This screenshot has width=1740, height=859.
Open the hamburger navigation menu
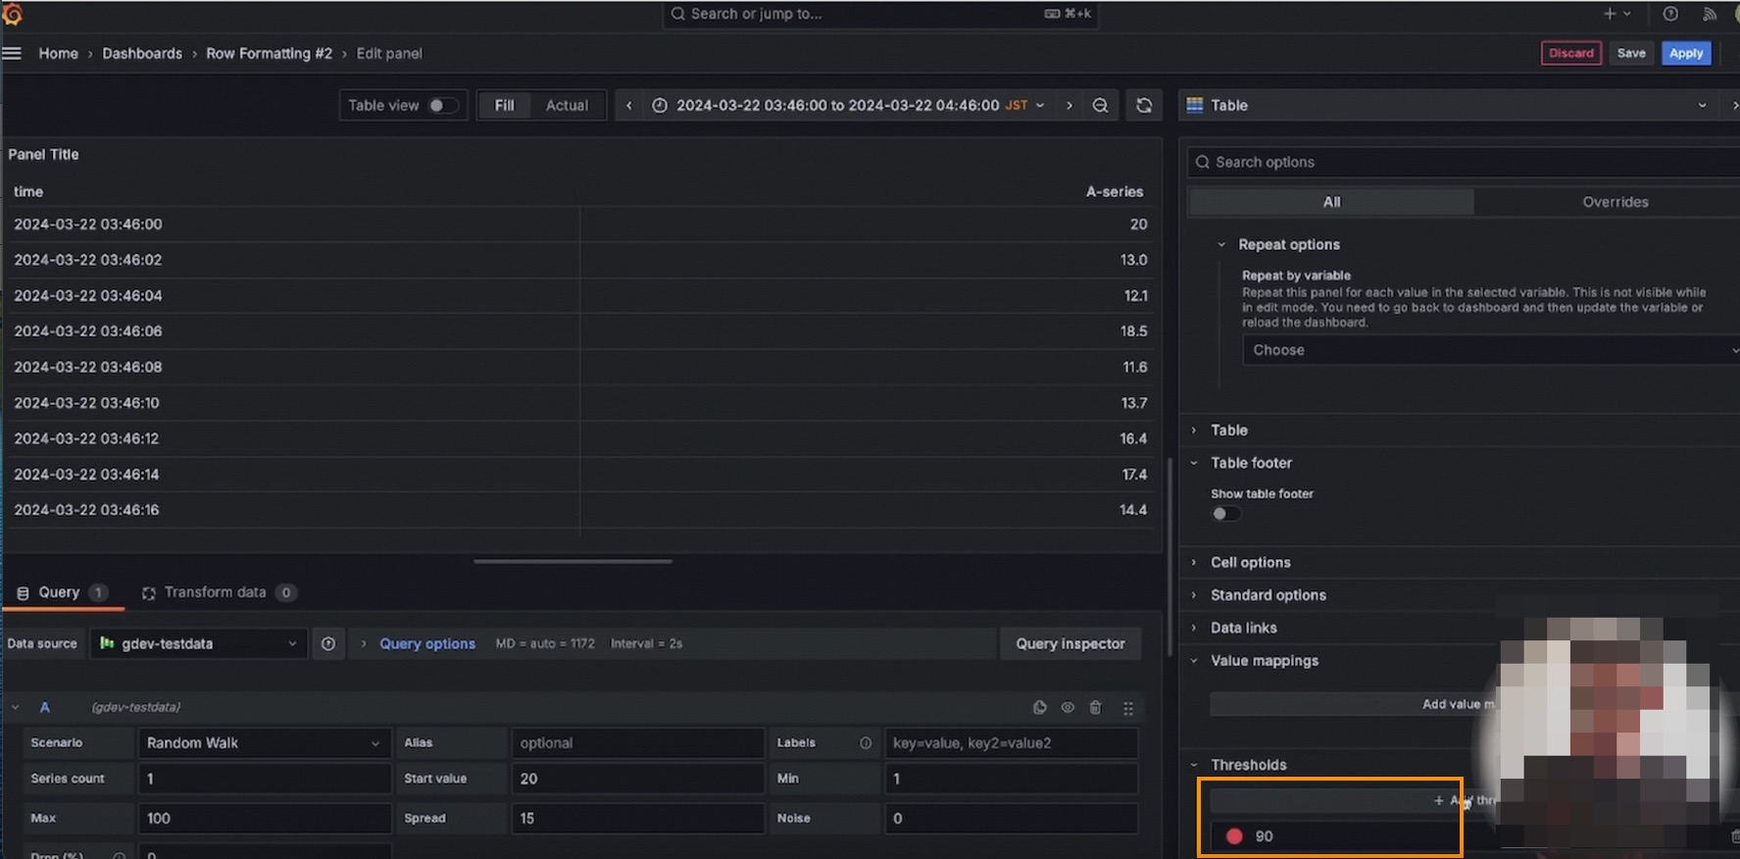12,53
